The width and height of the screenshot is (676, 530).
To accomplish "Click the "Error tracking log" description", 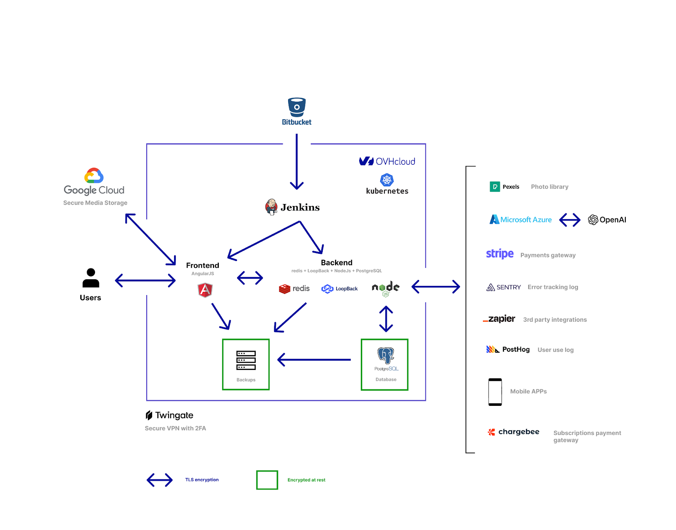I will tap(553, 287).
